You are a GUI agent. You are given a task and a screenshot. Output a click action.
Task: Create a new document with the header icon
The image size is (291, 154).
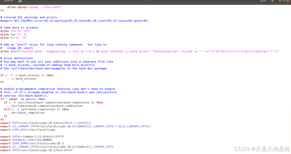20,1
